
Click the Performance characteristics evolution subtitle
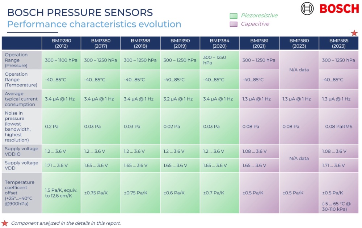pos(94,24)
